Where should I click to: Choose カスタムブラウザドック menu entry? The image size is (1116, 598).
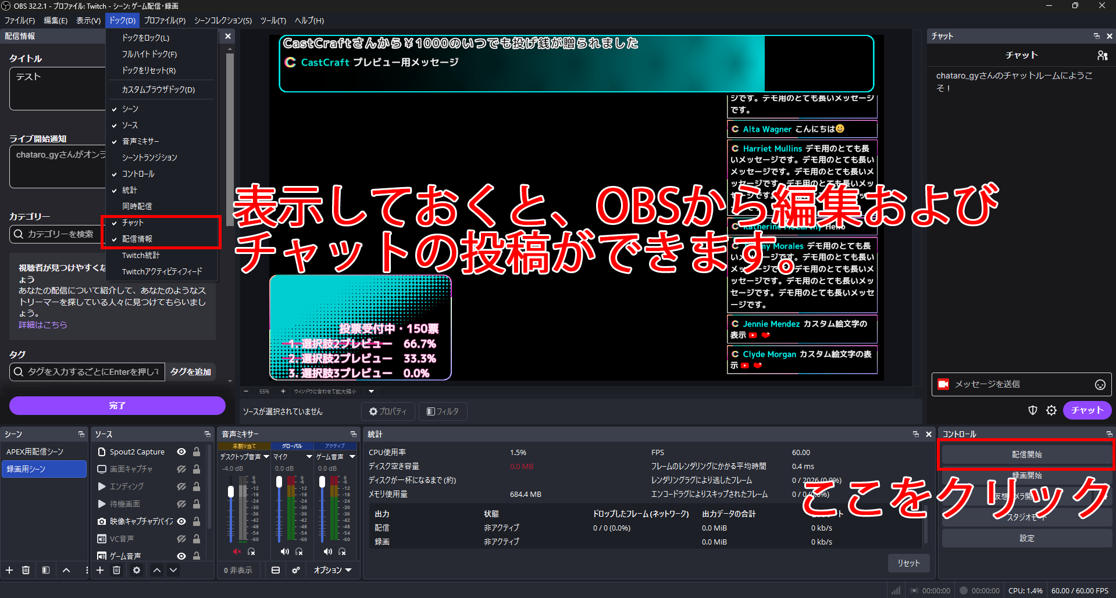click(162, 89)
